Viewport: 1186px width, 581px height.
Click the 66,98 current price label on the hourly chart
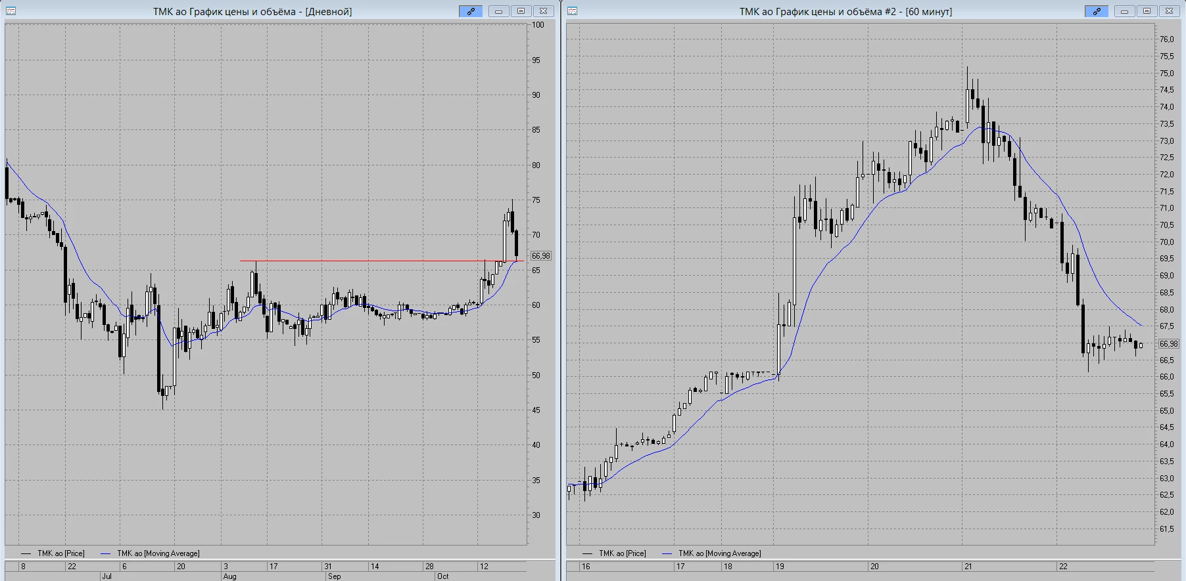[x=1168, y=344]
